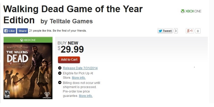The image size is (214, 107).
Task: Add the game to cart
Action: 69,60
